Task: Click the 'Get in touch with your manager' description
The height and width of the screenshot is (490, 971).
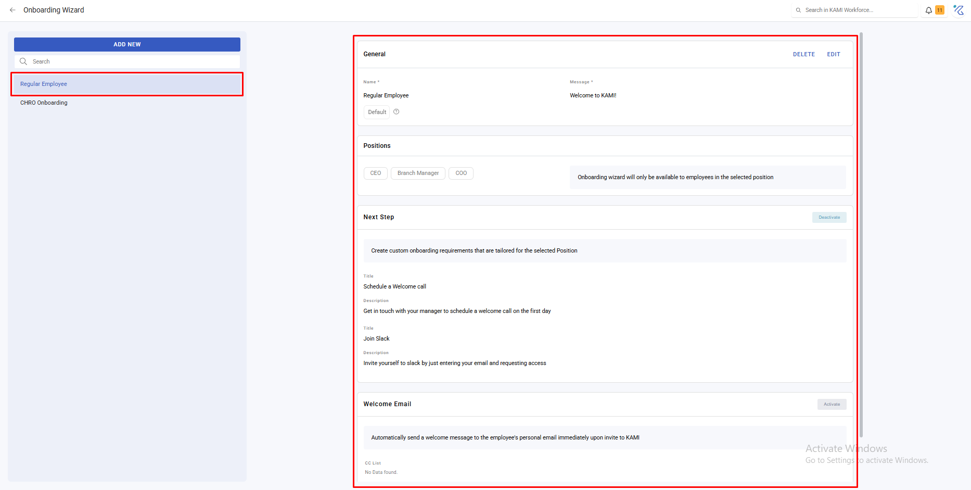Action: (457, 311)
